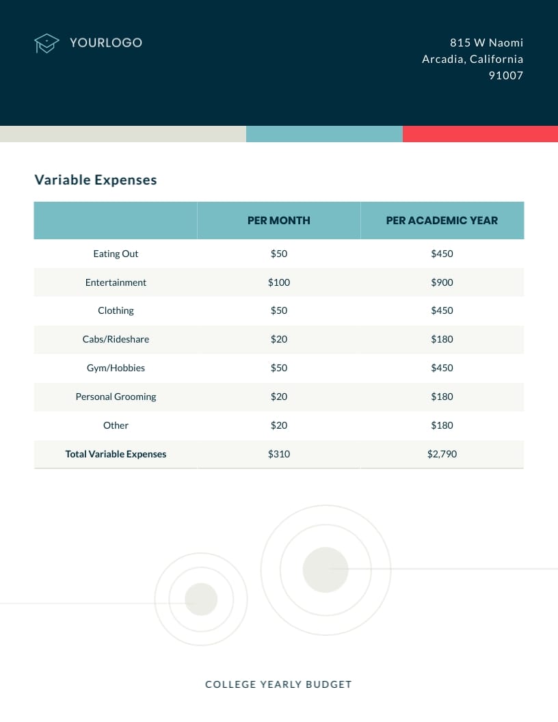Screen dimensions: 558x722
Task: Click the red colored stripe bar
Action: tap(480, 133)
